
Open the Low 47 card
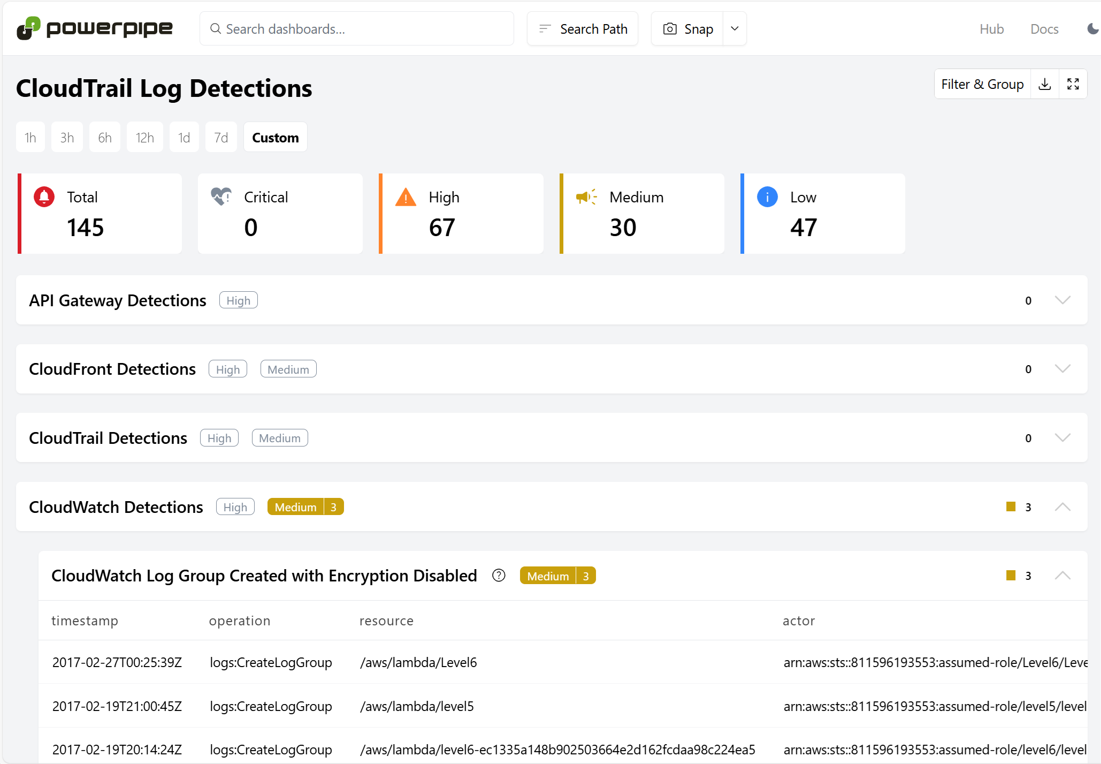(x=823, y=213)
